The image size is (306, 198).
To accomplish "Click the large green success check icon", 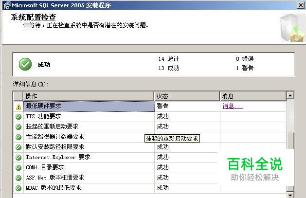I will coord(25,64).
